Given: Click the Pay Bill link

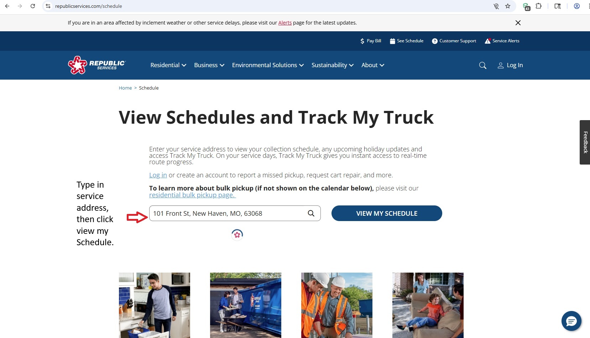Looking at the screenshot, I should 371,41.
